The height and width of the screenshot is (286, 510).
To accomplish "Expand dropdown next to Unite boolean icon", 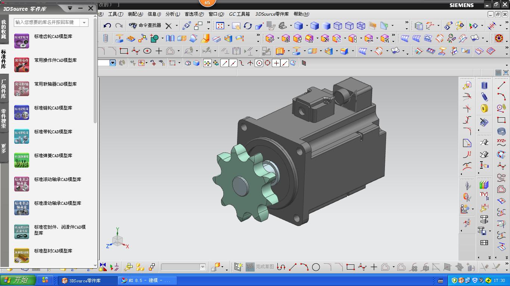I will pos(162,38).
